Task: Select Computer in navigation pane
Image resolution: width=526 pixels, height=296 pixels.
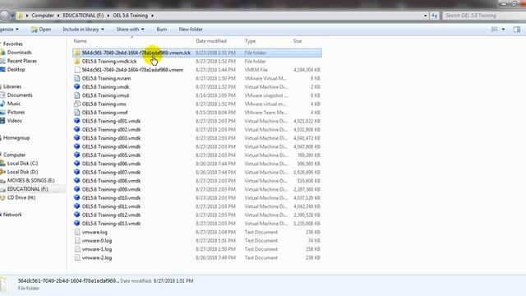Action: 14,155
